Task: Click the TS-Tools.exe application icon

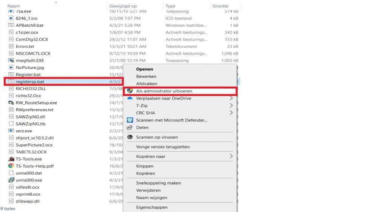Action: (x=11, y=159)
